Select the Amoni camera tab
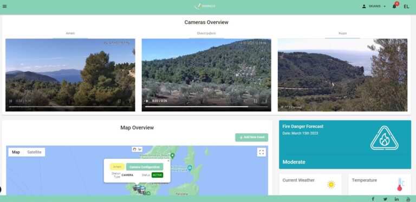The image size is (416, 202). (70, 33)
